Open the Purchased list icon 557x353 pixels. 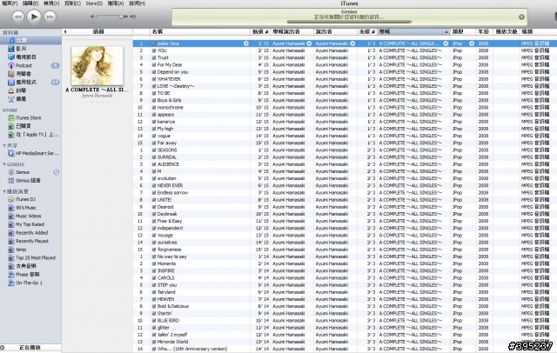[11, 126]
